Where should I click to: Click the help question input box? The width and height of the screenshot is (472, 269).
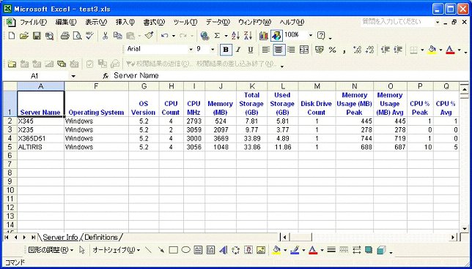click(398, 22)
